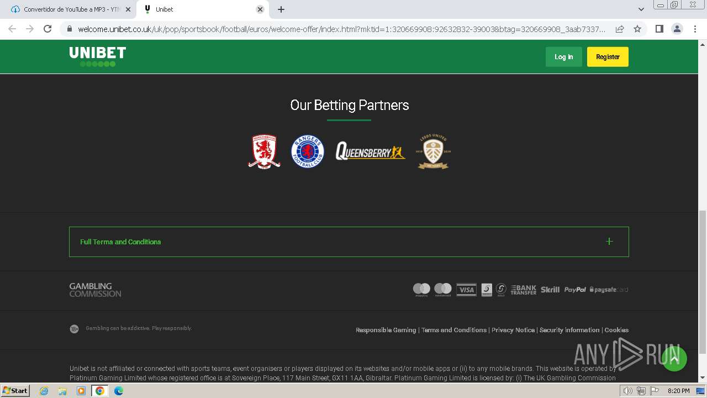Share this page via the share icon
This screenshot has height=398, width=707.
(620, 29)
